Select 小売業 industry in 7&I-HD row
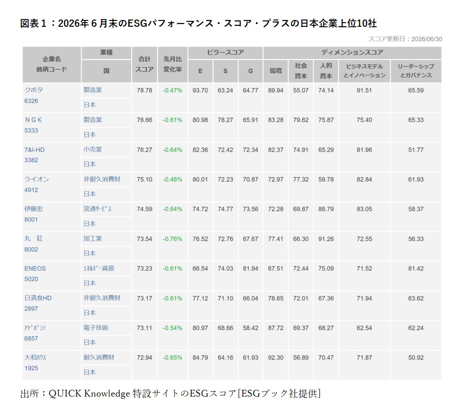 click(x=92, y=149)
